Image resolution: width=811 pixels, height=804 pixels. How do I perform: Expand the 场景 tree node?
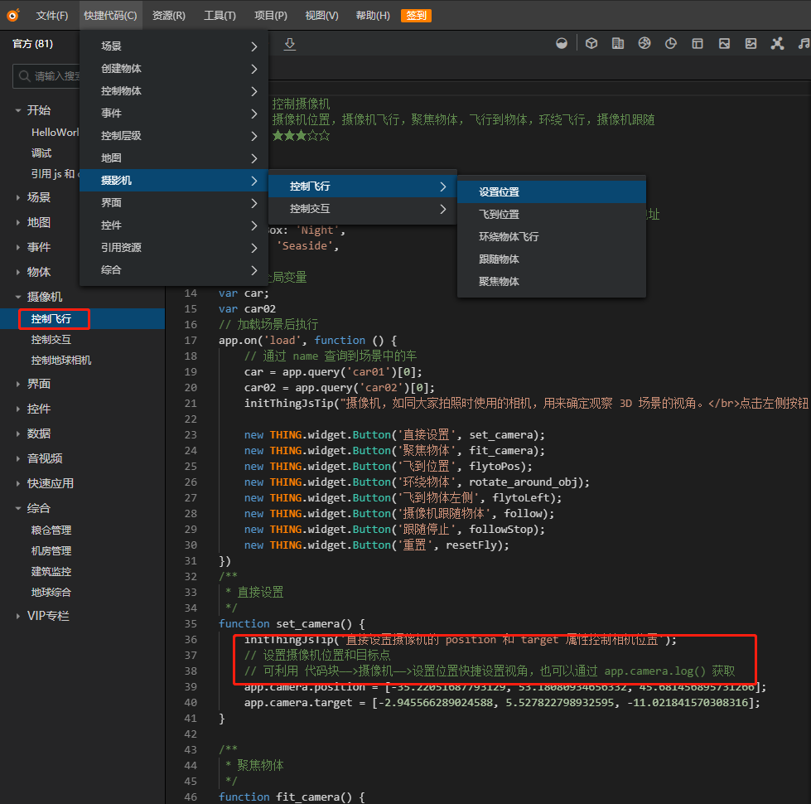18,197
